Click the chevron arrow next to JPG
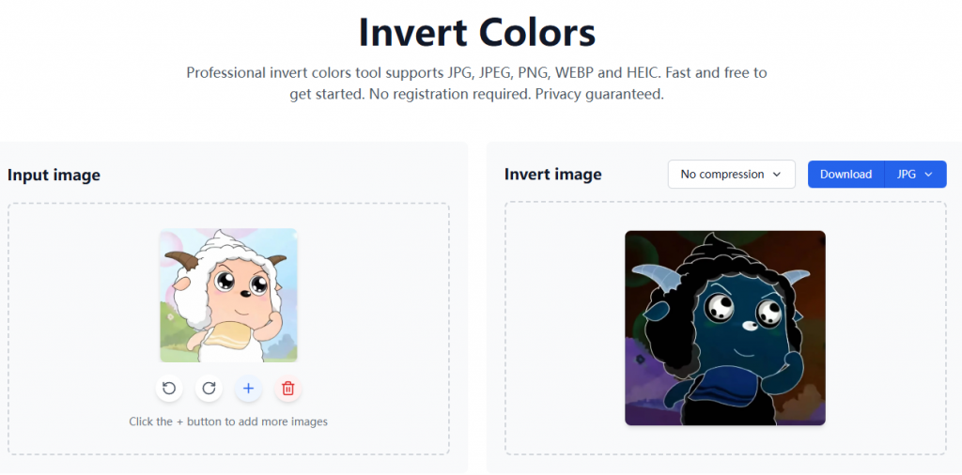The image size is (962, 475). click(929, 175)
